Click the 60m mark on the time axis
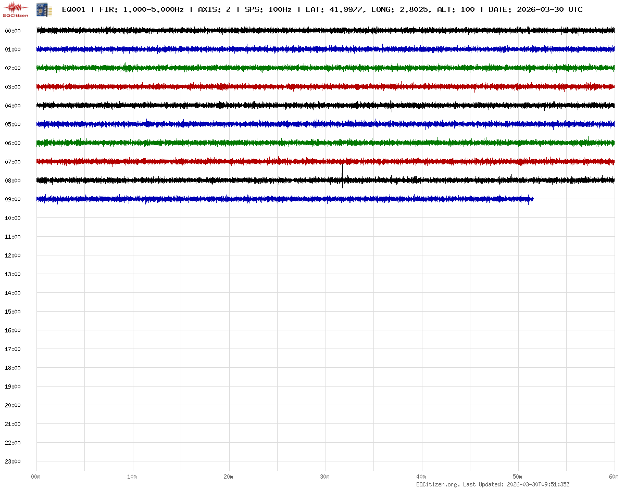Screen dimensions: 625x489 [x=614, y=477]
